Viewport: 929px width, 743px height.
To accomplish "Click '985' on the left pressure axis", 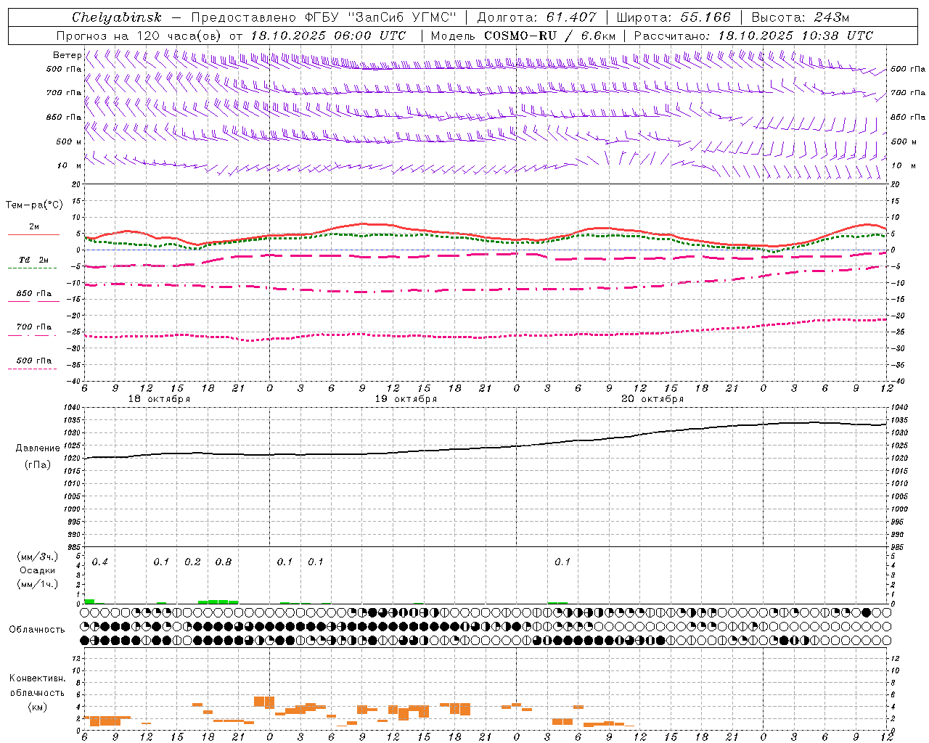I will (75, 547).
